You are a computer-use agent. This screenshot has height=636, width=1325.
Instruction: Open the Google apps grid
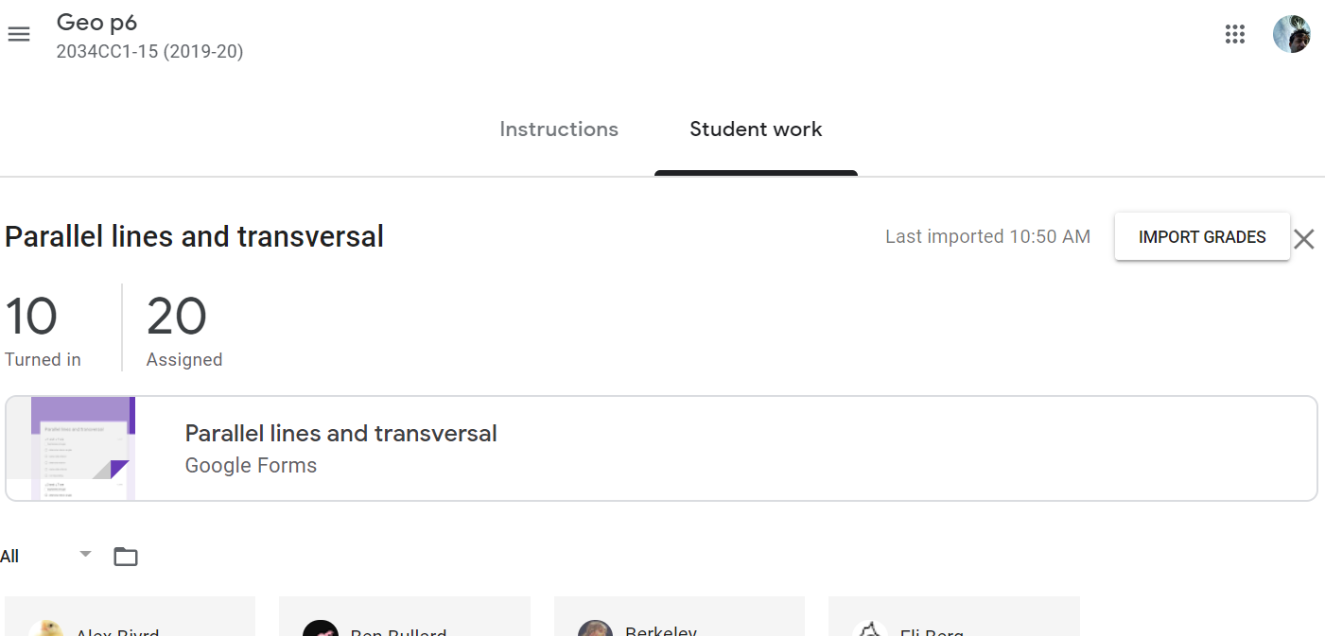[1234, 34]
